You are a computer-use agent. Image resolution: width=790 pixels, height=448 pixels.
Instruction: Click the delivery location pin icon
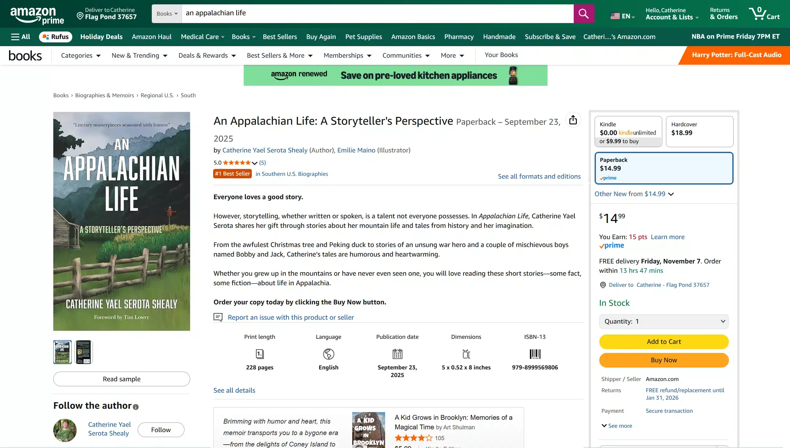80,16
